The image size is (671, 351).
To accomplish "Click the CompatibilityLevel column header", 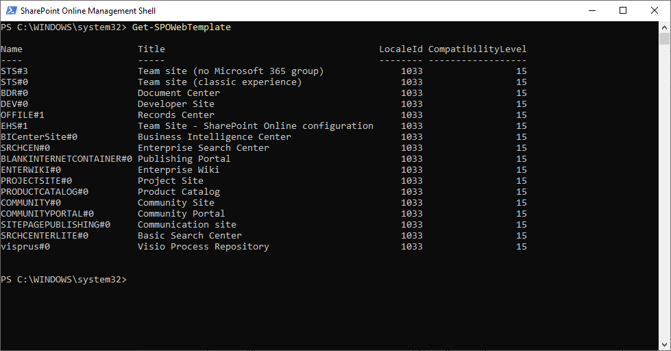I will point(478,49).
